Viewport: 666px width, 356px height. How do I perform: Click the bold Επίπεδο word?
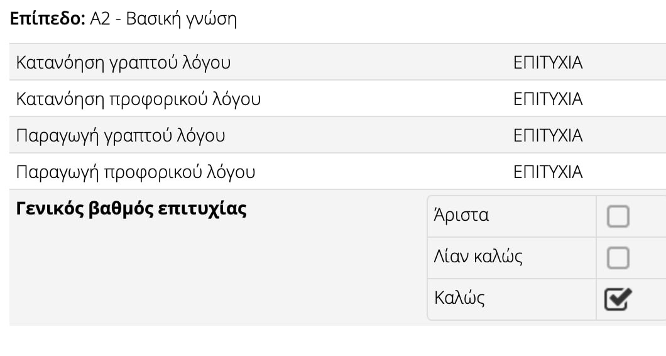pyautogui.click(x=45, y=19)
